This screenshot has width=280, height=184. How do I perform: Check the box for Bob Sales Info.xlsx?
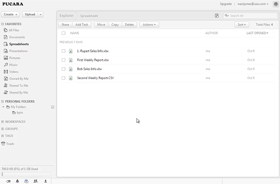(x=64, y=69)
